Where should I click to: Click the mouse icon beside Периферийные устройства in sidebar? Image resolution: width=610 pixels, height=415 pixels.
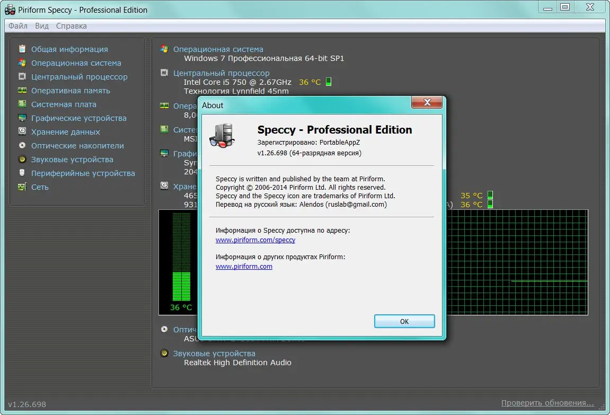coord(22,173)
